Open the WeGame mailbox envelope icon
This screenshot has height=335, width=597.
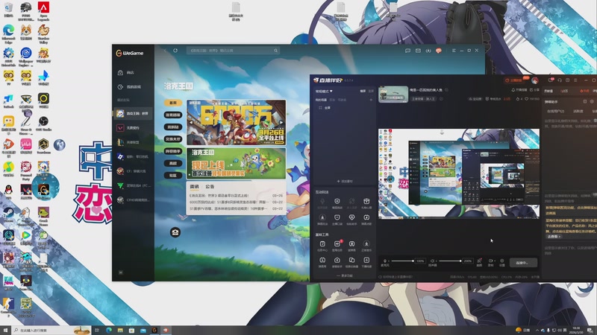click(418, 50)
